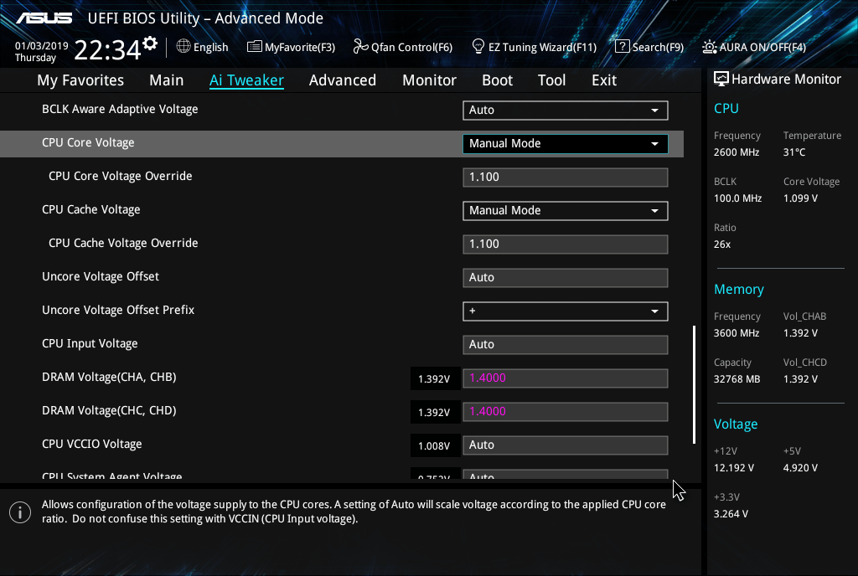Screen dimensions: 858x576
Task: Click the 12.192 V reading
Action: 734,468
